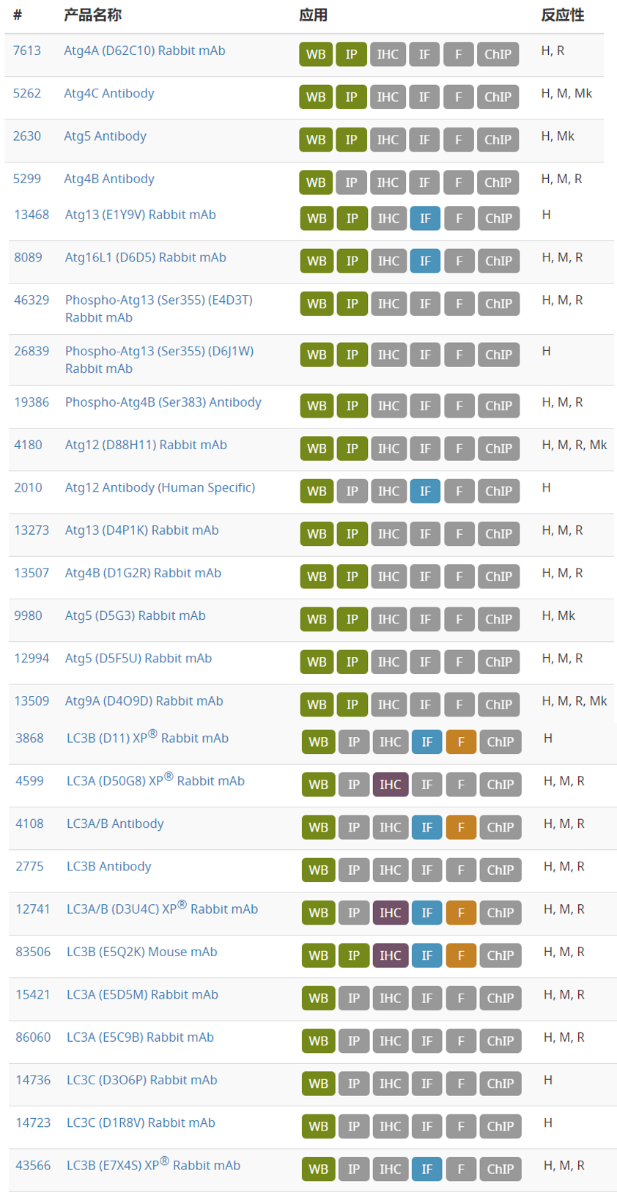Click catalog number 7613

coord(27,51)
